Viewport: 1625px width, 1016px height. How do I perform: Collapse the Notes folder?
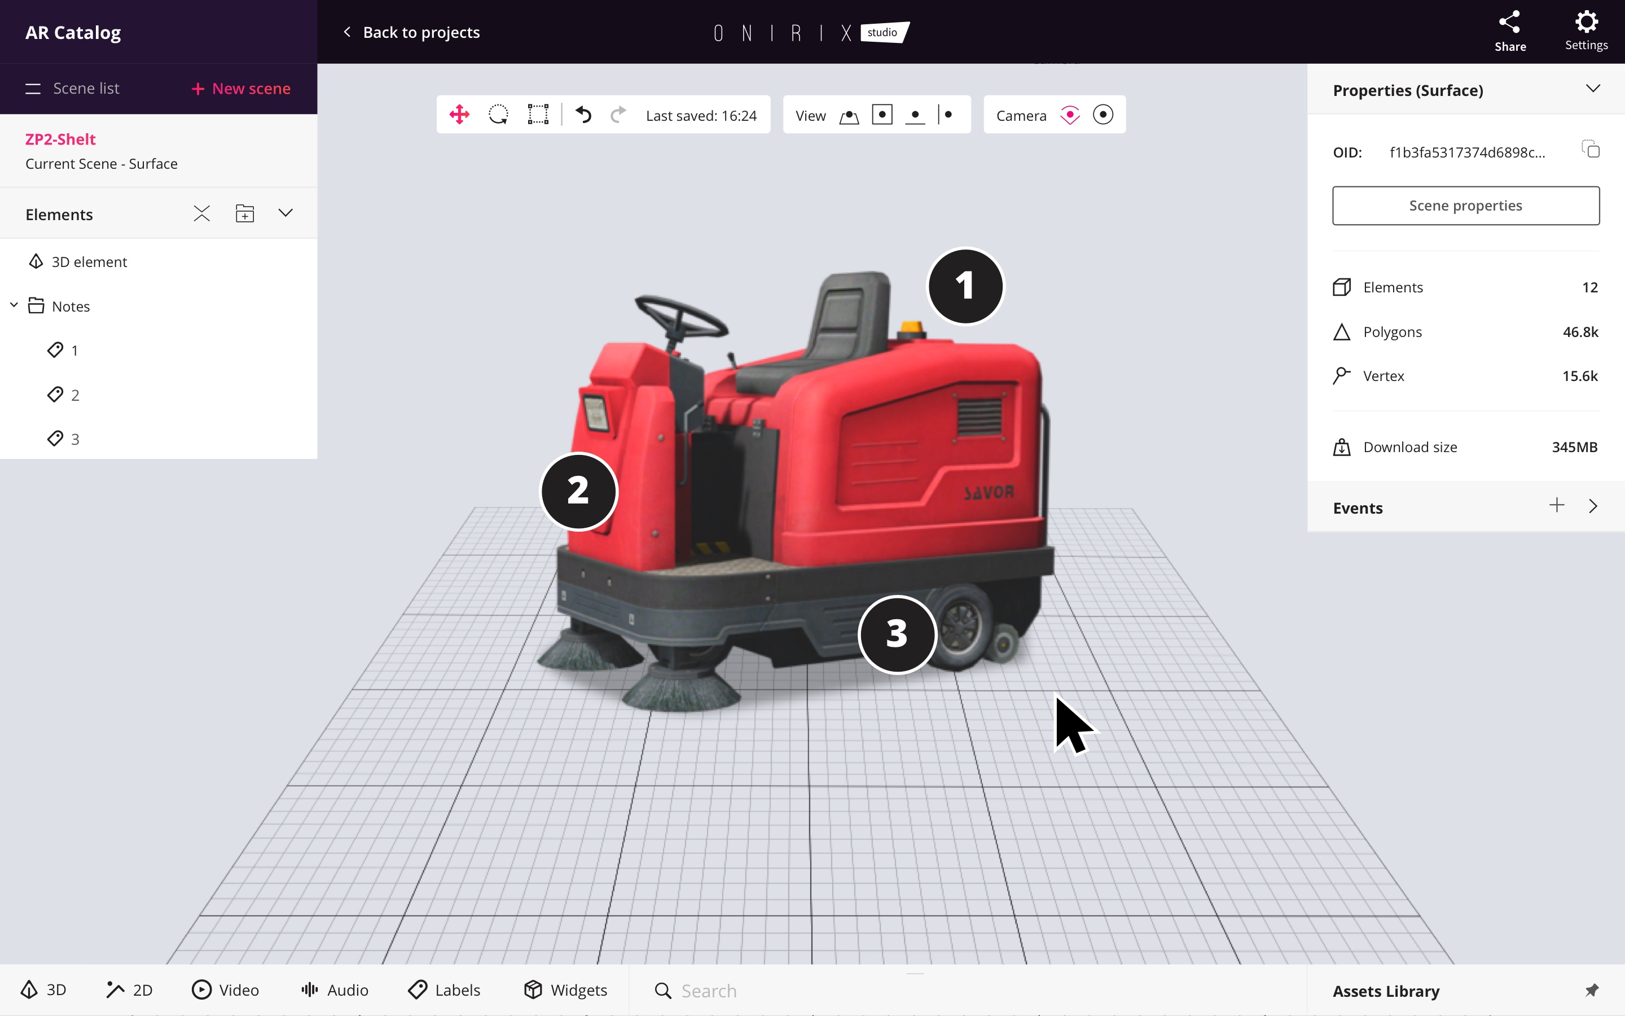click(x=14, y=306)
